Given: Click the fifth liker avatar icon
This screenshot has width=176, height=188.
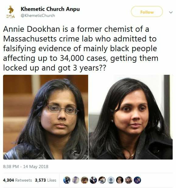Looking at the screenshot, I should pyautogui.click(x=102, y=180).
